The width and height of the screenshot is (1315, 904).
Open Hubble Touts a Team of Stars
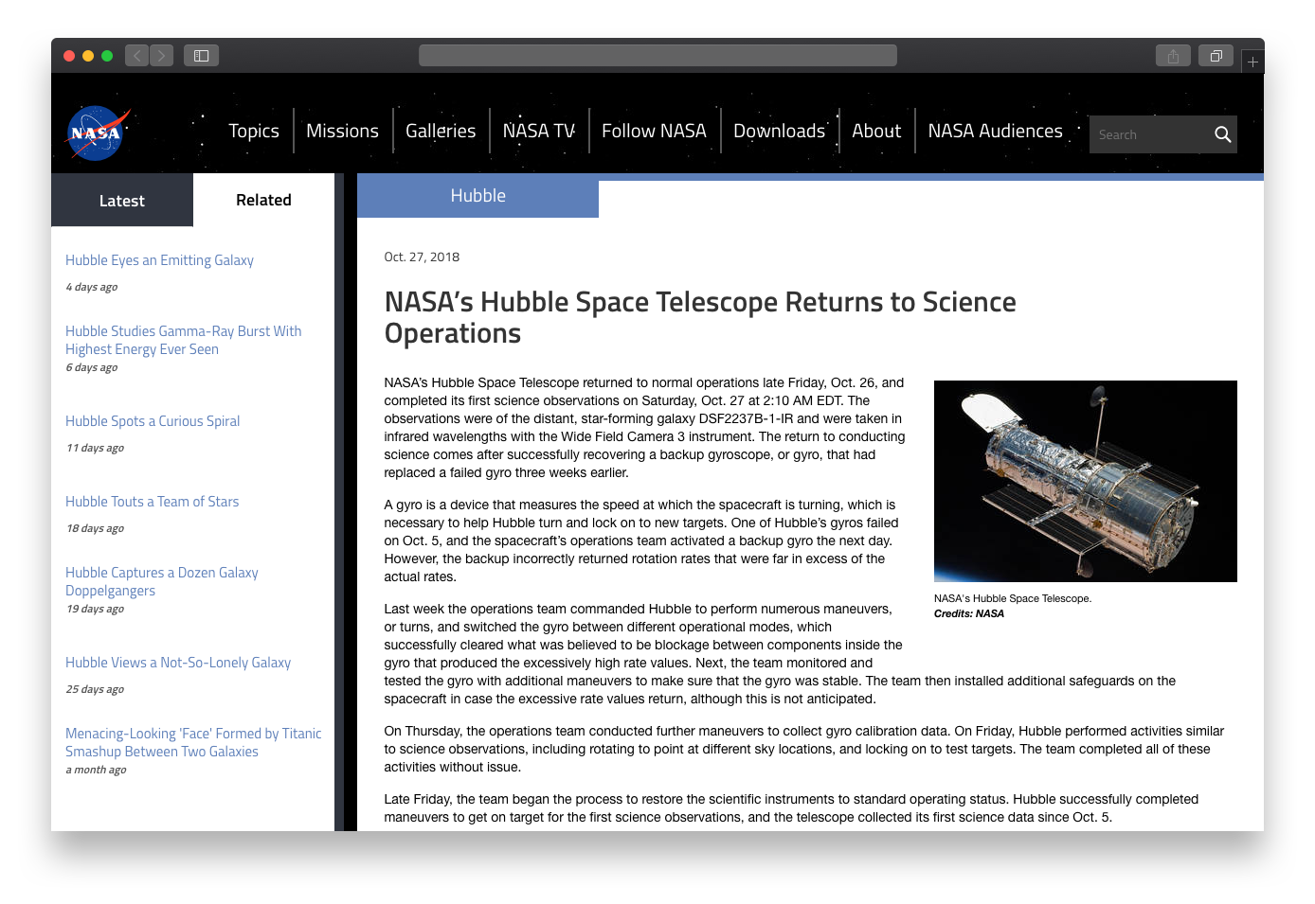pos(152,502)
